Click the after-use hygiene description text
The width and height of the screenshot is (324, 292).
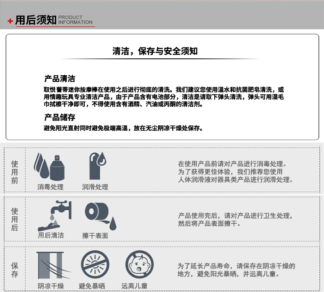point(235,219)
